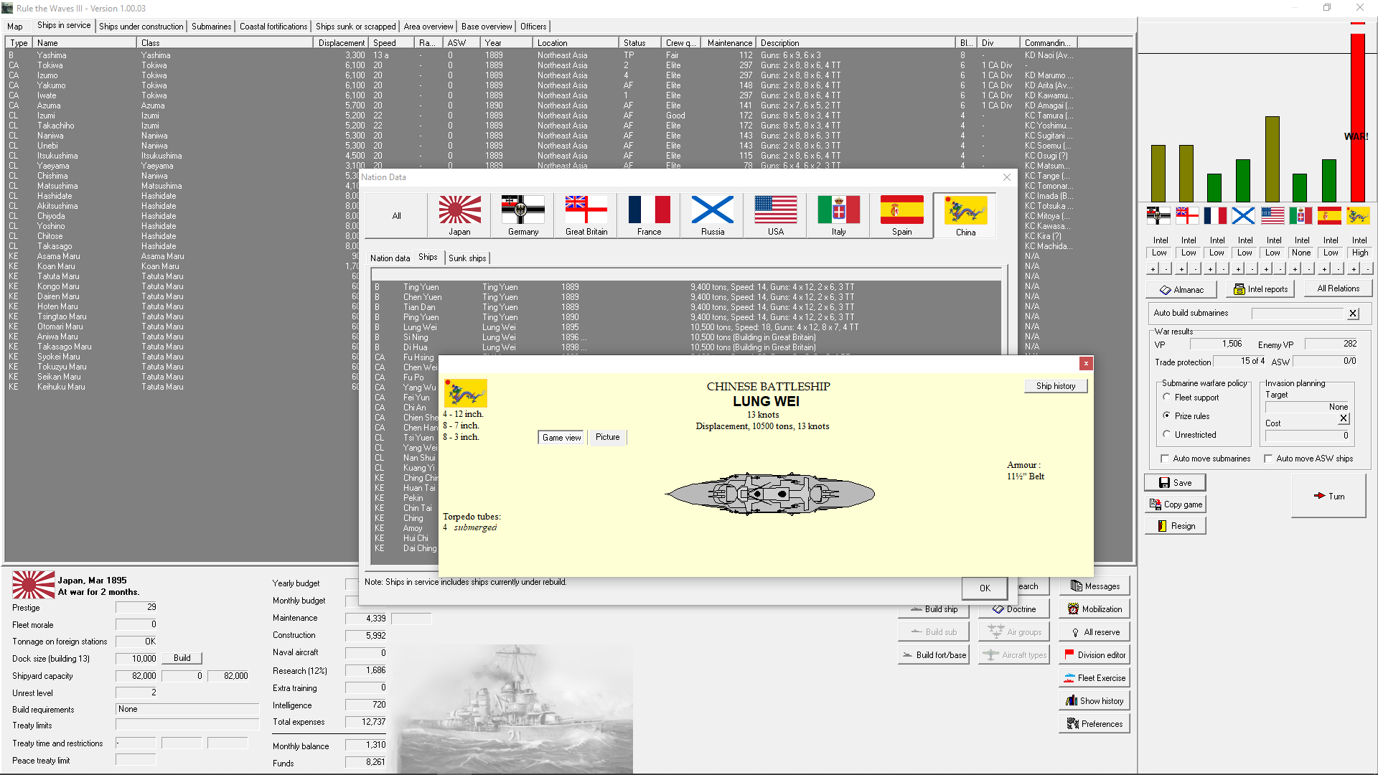
Task: Raise Intel level under the Chinese flag
Action: coord(1353,269)
